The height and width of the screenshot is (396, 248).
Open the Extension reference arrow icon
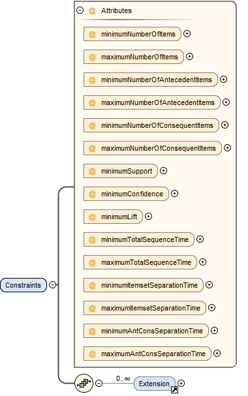tap(174, 390)
